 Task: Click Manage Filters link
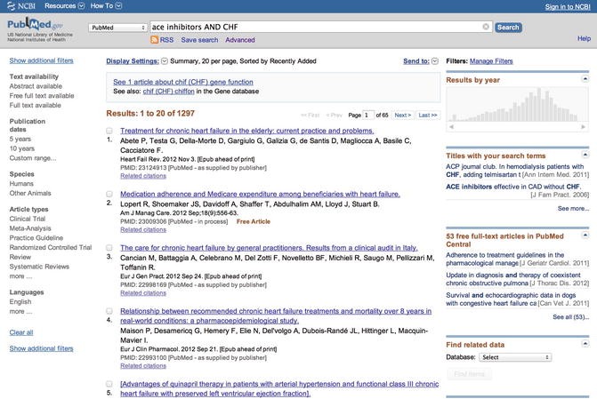pyautogui.click(x=491, y=60)
